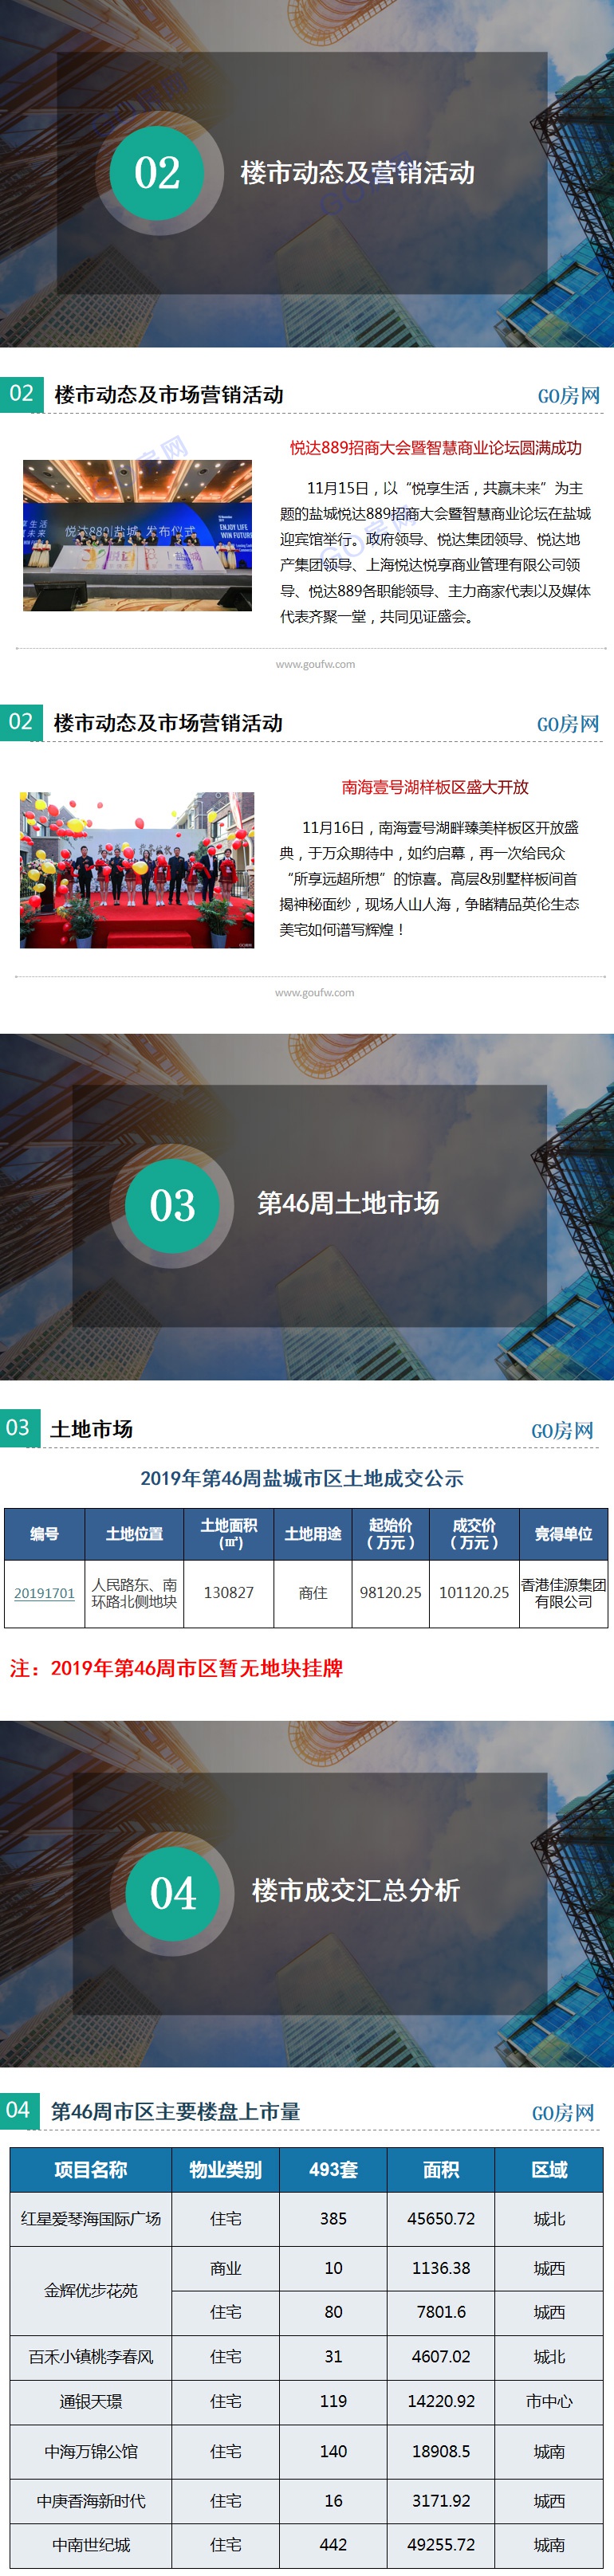Select the 中海万锦公馆 row name
The width and height of the screenshot is (614, 2576).
coord(91,2451)
